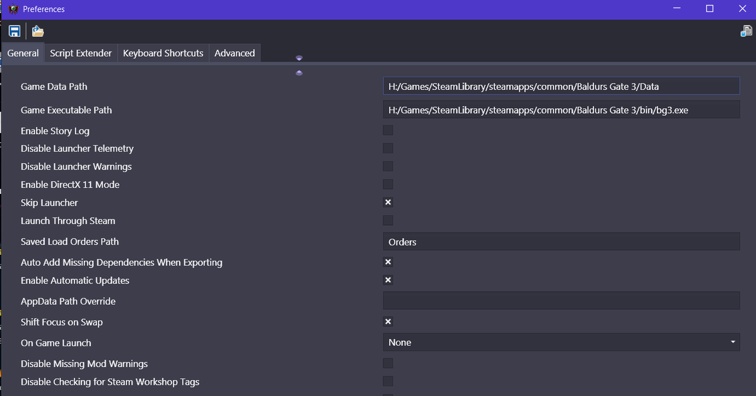Click the Game Executable Path field

tap(561, 110)
